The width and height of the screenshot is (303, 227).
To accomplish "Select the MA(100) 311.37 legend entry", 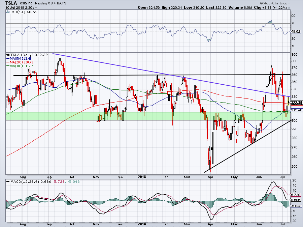I will (x=20, y=66).
